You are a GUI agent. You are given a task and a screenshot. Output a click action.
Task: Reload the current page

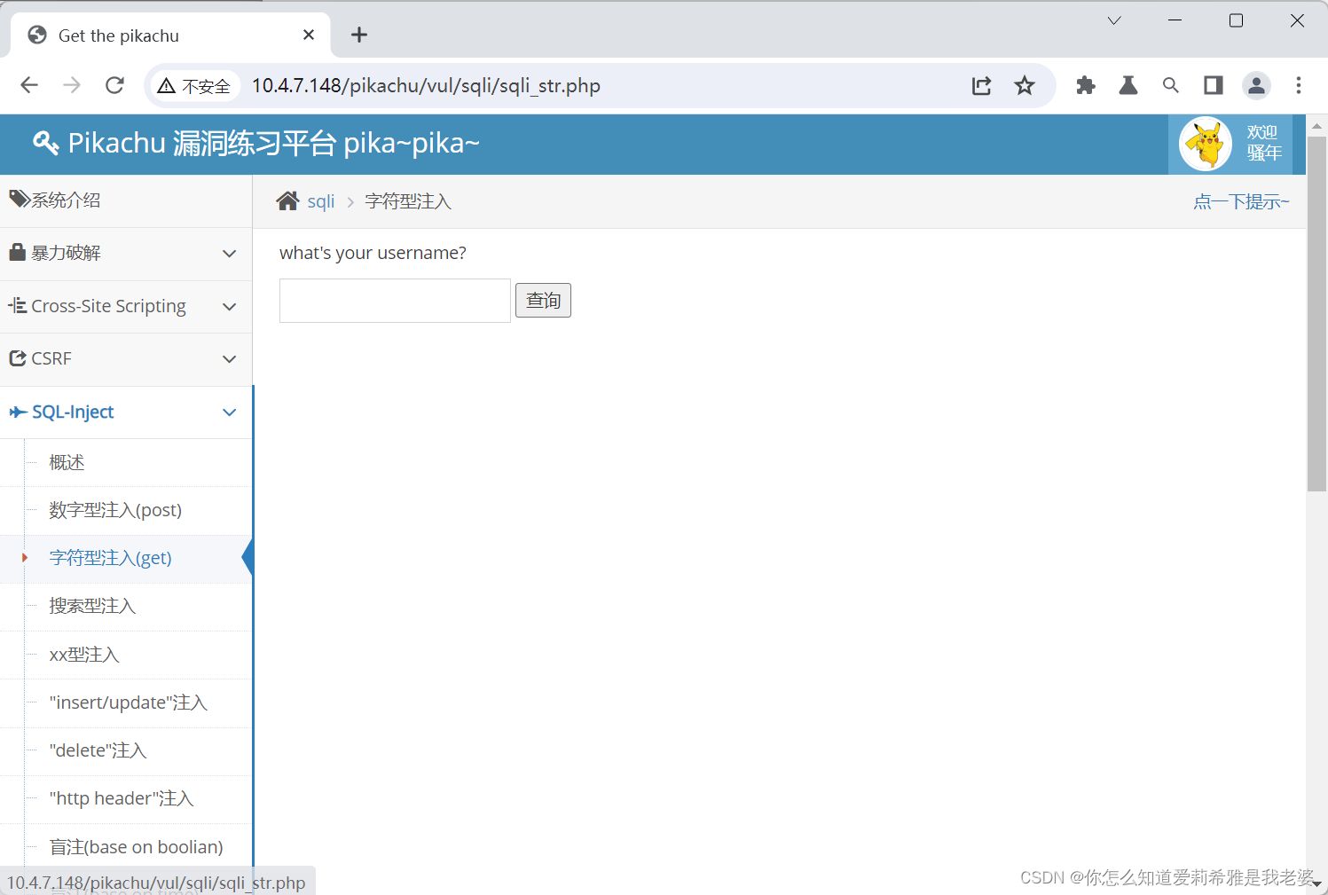114,85
